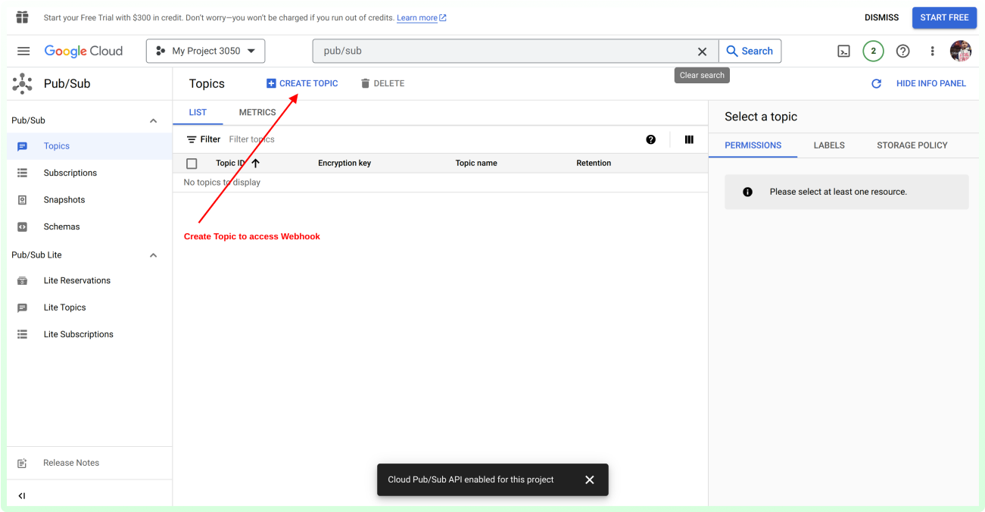
Task: Clear the pub/sub search text
Action: coord(702,52)
